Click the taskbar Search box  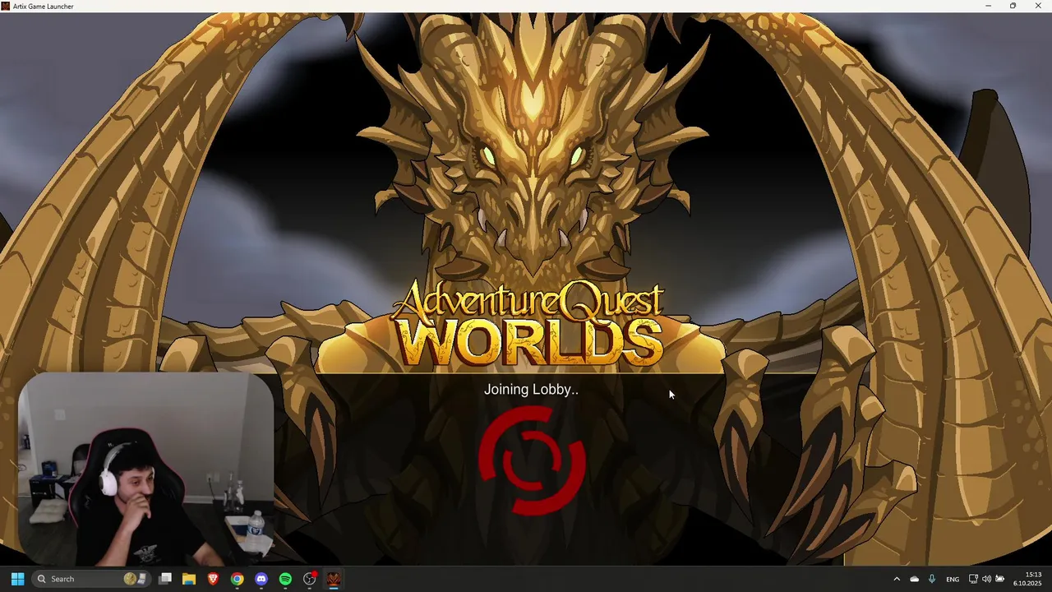coord(90,579)
